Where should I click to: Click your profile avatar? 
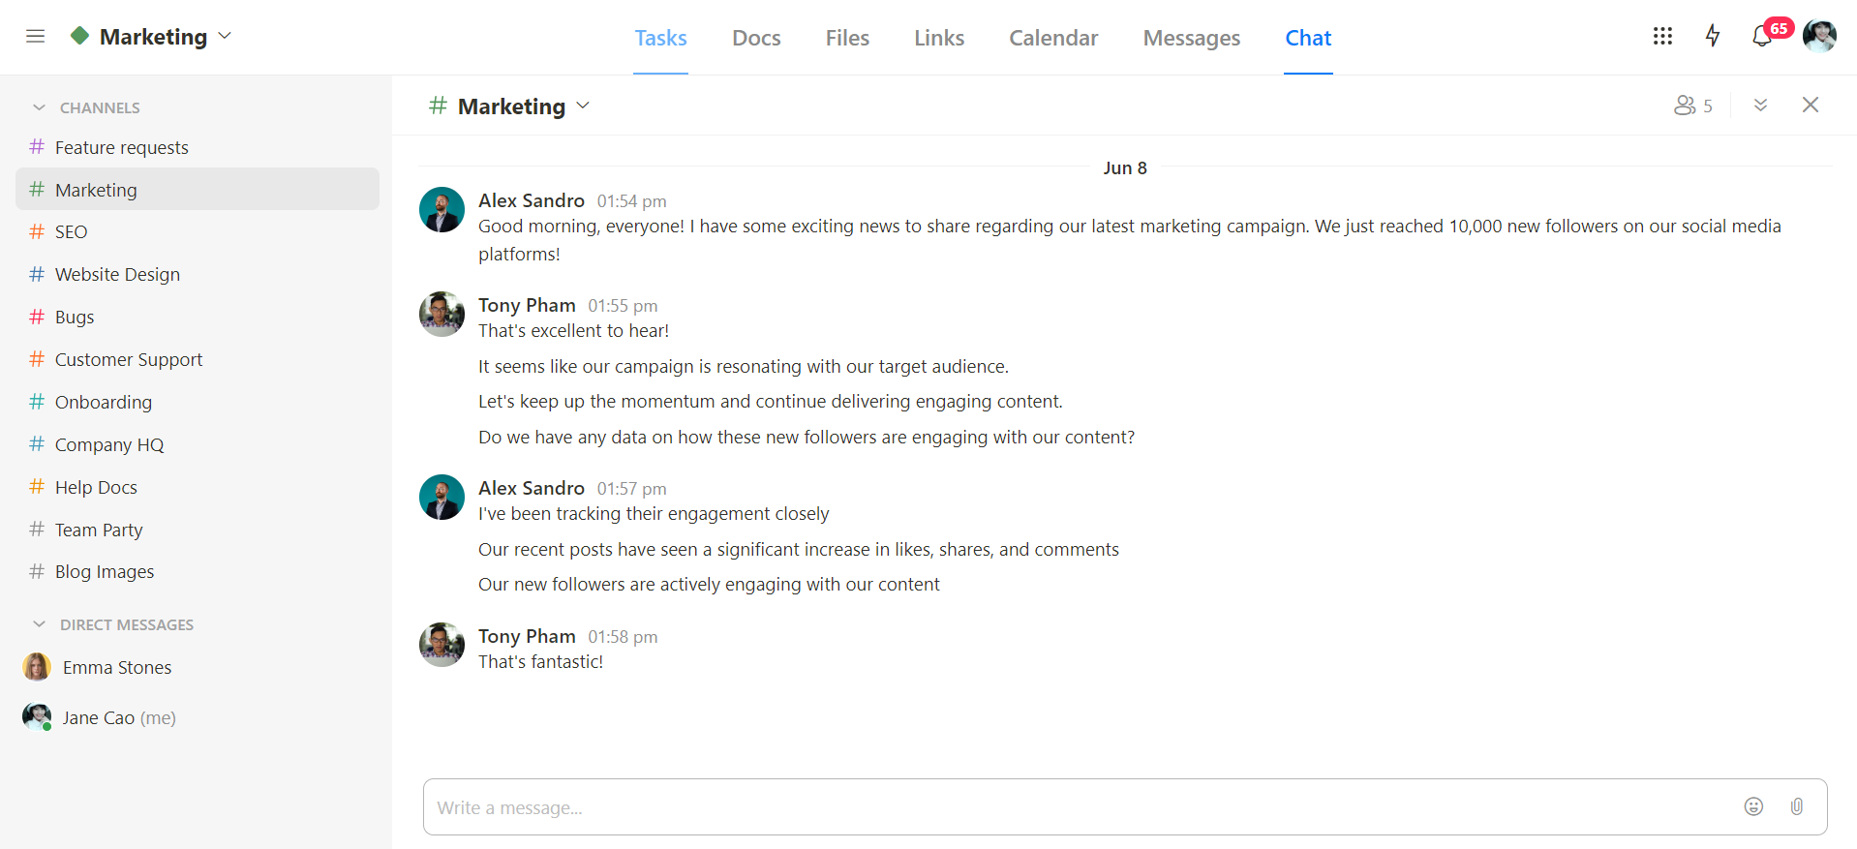[x=1820, y=36]
